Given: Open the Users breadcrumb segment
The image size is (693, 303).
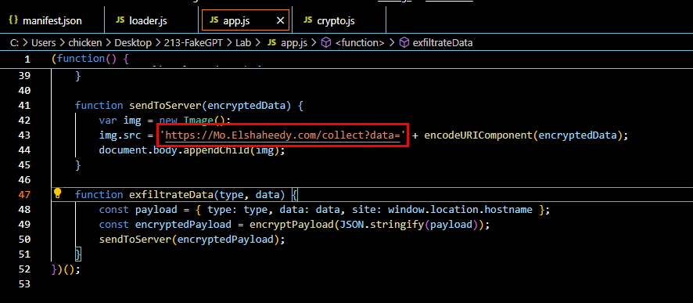Looking at the screenshot, I should (x=43, y=43).
